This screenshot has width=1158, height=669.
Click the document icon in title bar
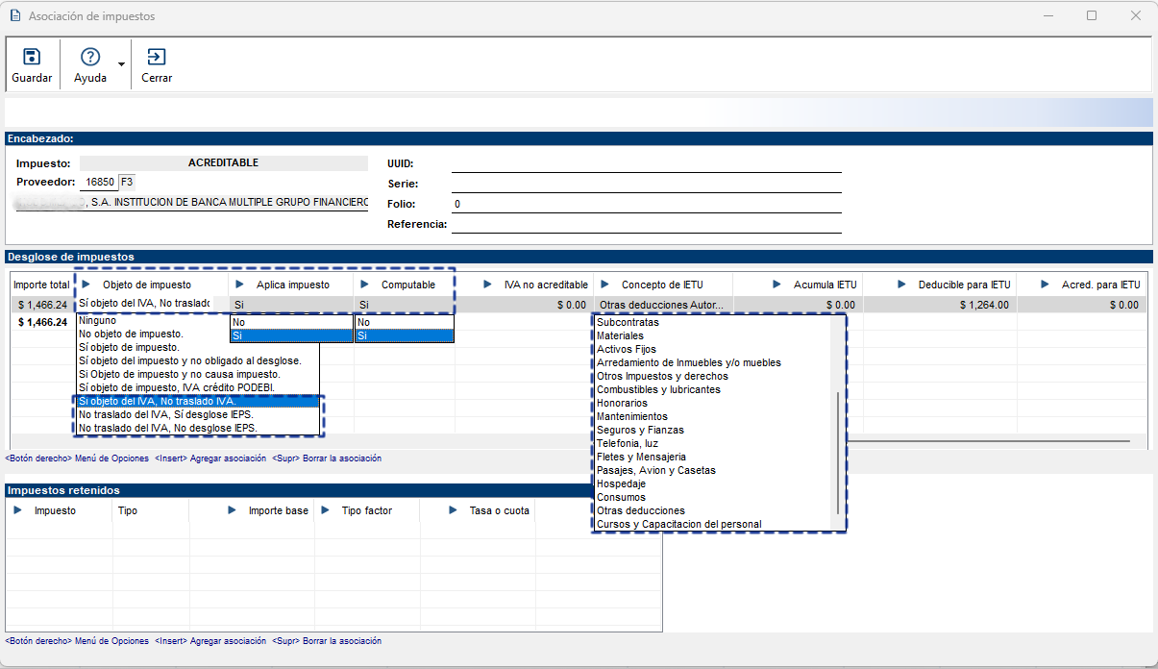click(15, 16)
